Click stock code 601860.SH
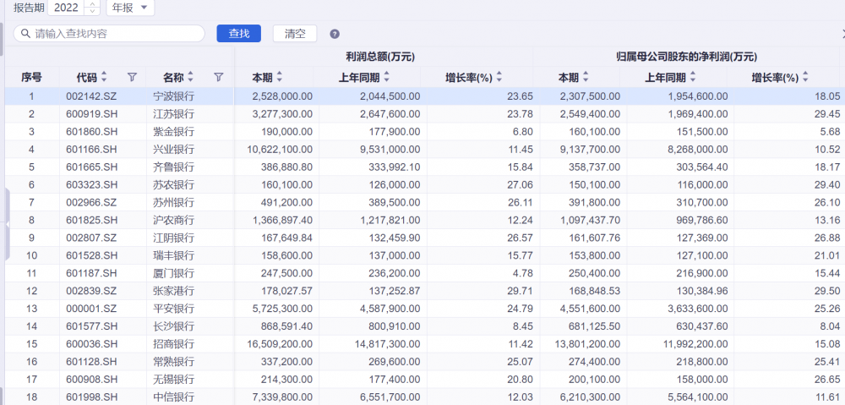Viewport: 845px width, 405px height. click(91, 132)
